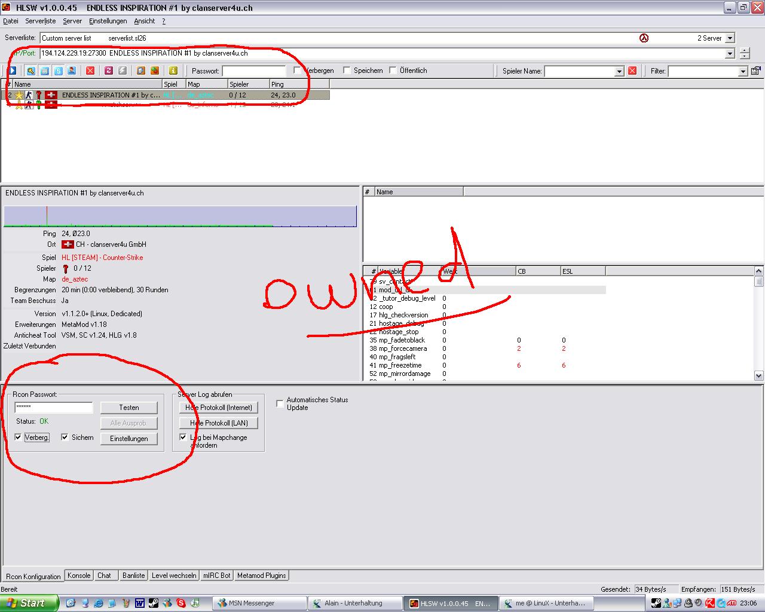Open the Ansicht menu
Screen dimensions: 765x612
click(145, 21)
